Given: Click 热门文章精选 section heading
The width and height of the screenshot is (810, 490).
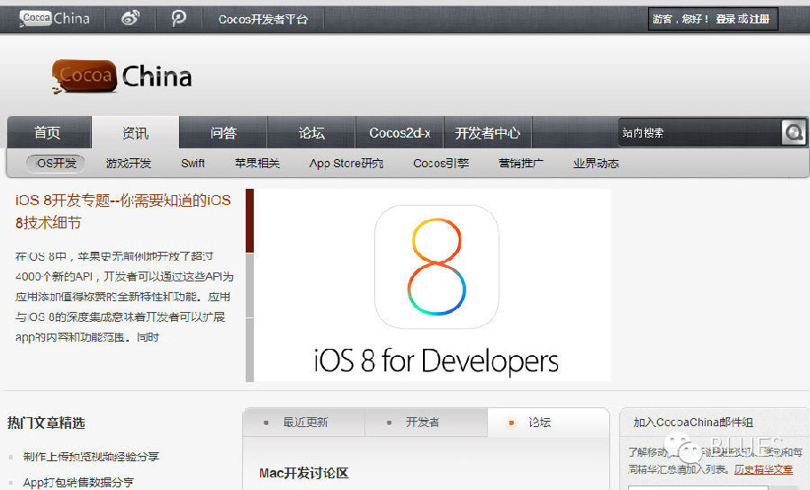Looking at the screenshot, I should pyautogui.click(x=46, y=423).
